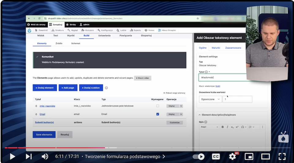This screenshot has width=294, height=163.
Task: Open the Ludzie admin menu
Action: click(x=121, y=30)
